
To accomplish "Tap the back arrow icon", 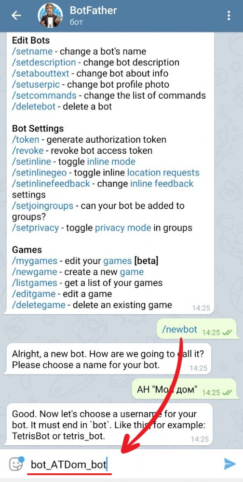I will click(x=16, y=15).
